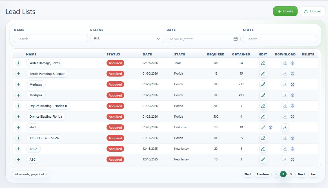This screenshot has width=328, height=188.
Task: Go to page 3 of results
Action: coord(291,174)
